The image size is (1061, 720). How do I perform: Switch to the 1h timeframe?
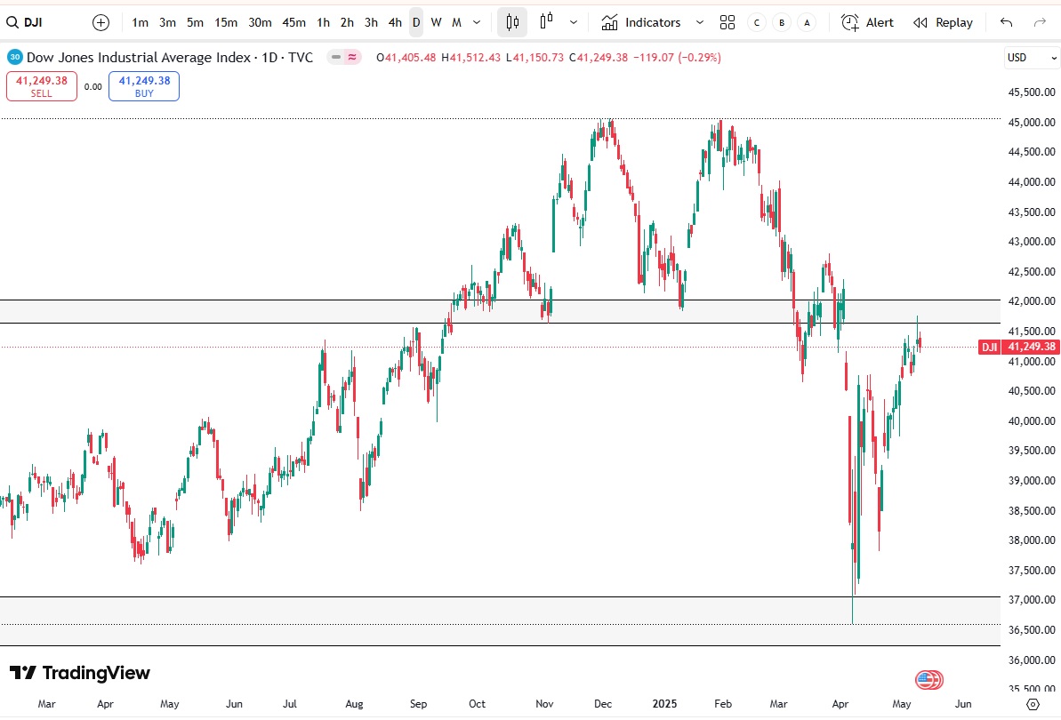click(322, 22)
